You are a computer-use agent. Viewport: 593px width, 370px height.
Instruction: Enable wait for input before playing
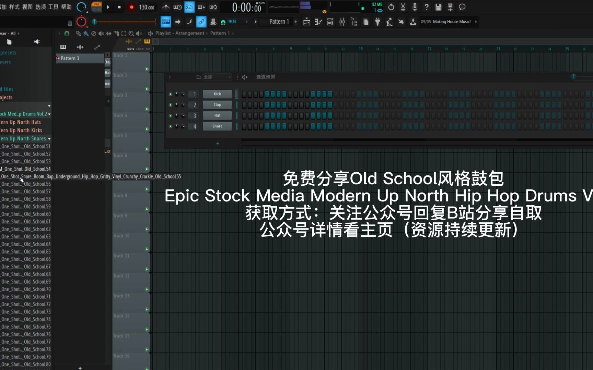177,7
